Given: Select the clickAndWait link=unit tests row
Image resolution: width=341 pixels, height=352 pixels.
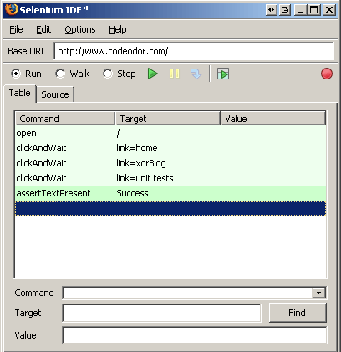Looking at the screenshot, I should coord(170,178).
